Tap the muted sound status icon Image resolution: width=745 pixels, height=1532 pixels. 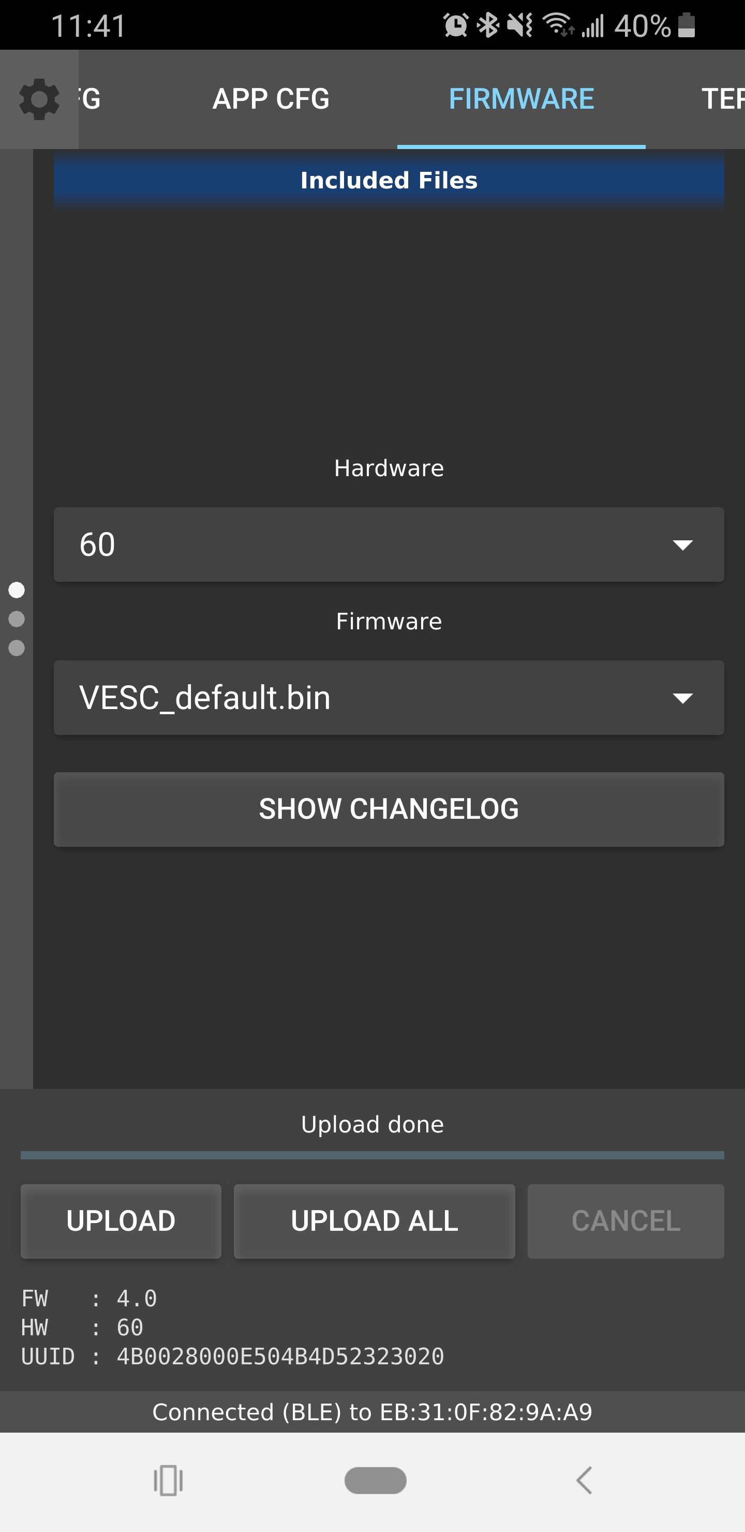(520, 25)
